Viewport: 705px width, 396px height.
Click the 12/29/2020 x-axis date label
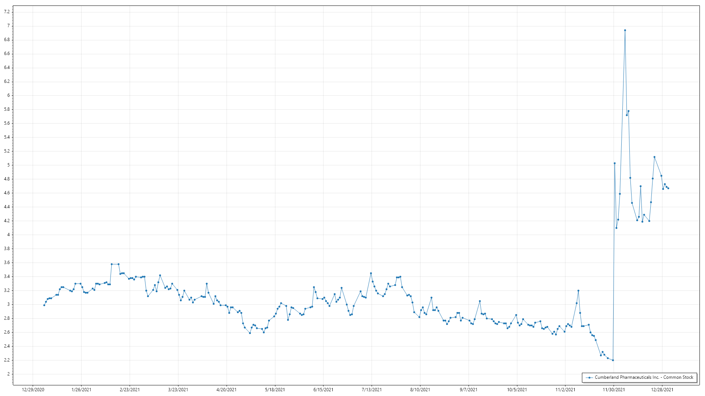pos(33,390)
